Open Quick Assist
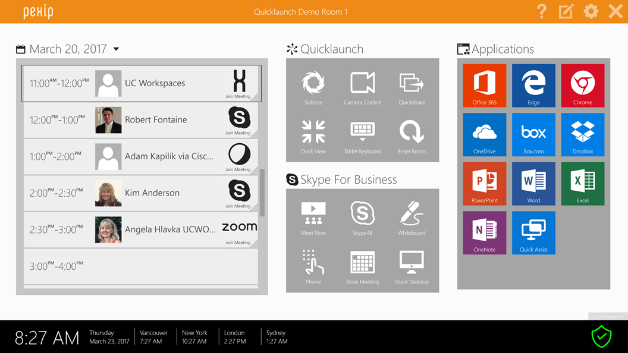Image resolution: width=628 pixels, height=353 pixels. (533, 233)
